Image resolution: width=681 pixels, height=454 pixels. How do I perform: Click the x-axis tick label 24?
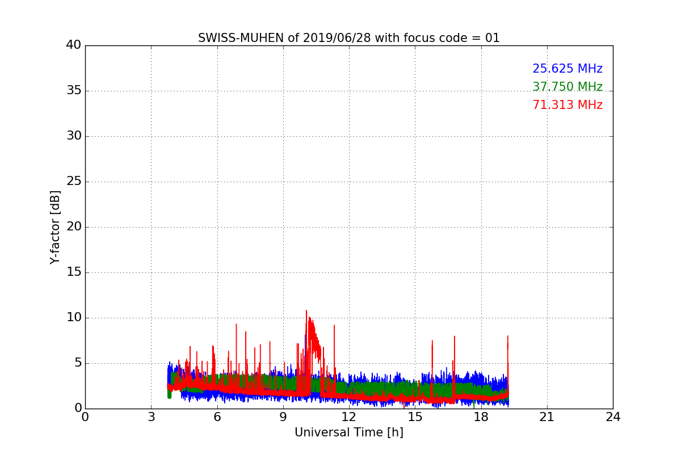coord(613,417)
